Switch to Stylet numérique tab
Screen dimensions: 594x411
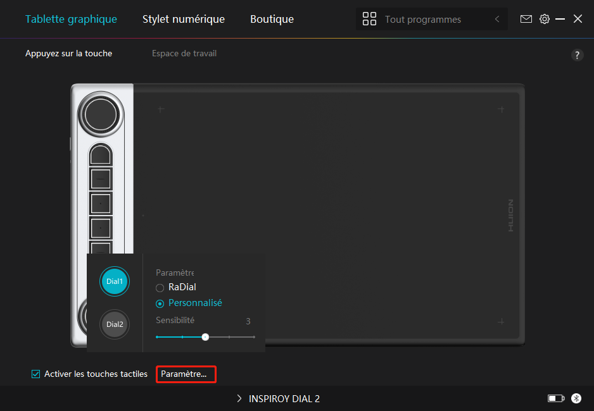click(184, 19)
